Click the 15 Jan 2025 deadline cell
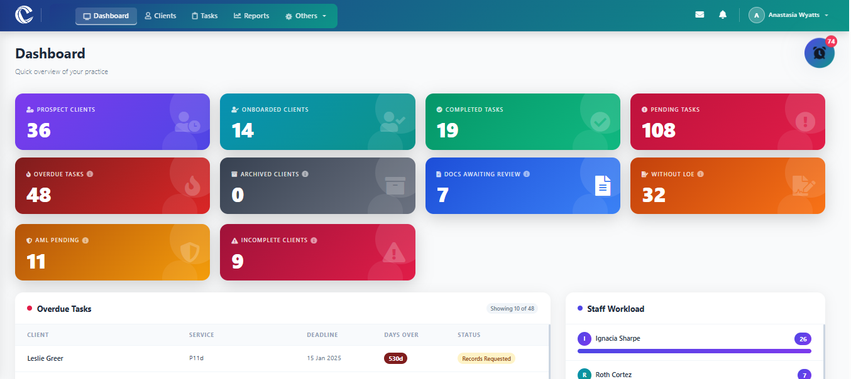Screen dimensions: 851x379 (x=324, y=359)
